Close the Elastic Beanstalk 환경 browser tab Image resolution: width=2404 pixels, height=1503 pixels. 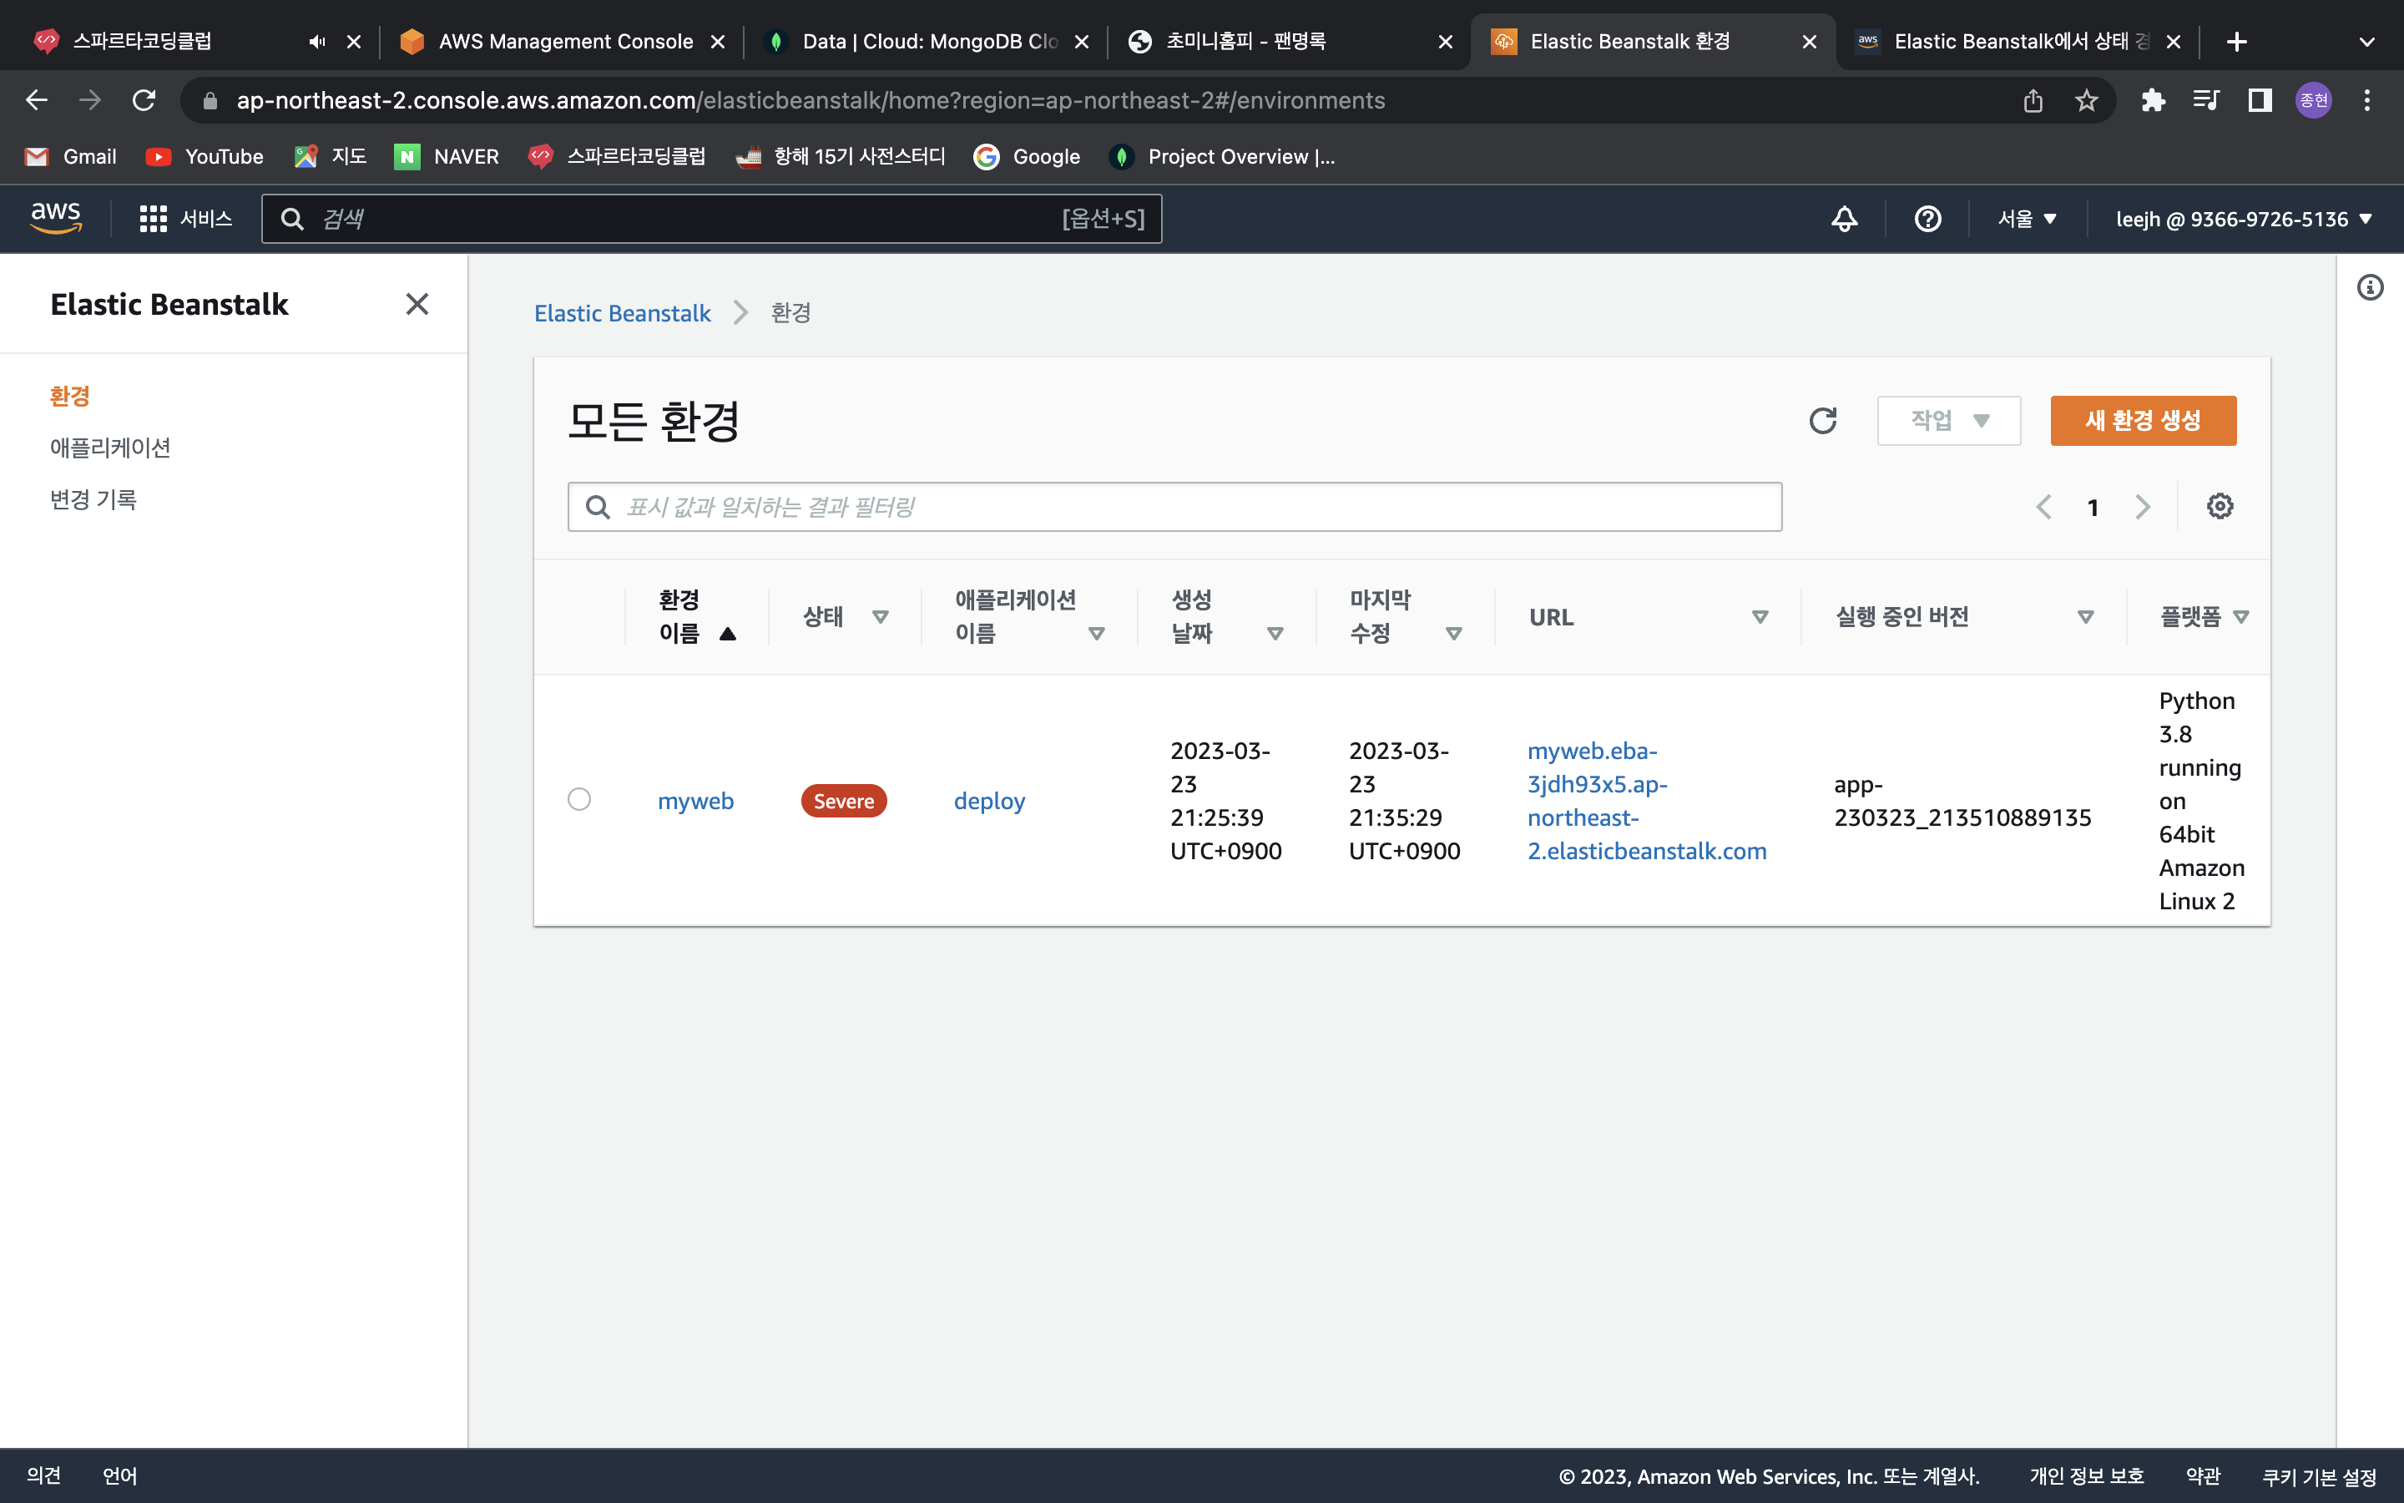click(x=1809, y=42)
